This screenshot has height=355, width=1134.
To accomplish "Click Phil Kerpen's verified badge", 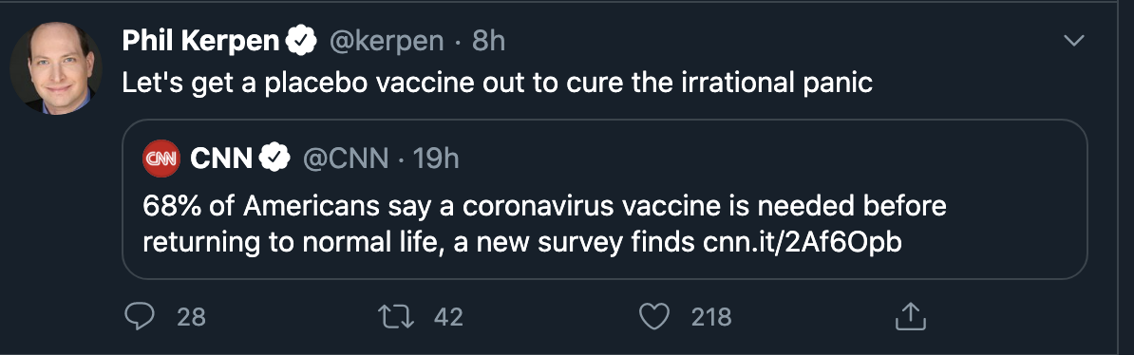I will tap(302, 42).
